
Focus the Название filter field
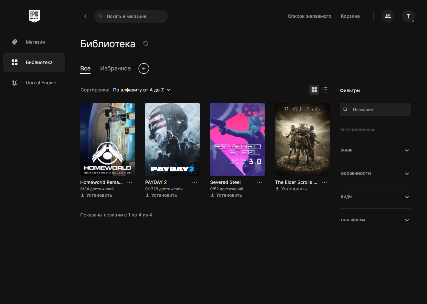click(x=375, y=110)
